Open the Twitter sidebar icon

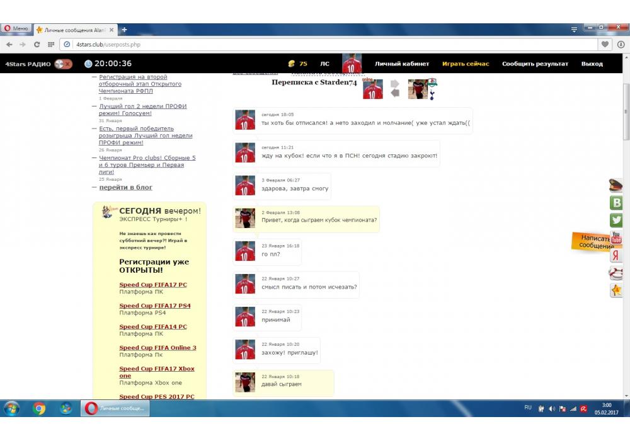[x=616, y=220]
